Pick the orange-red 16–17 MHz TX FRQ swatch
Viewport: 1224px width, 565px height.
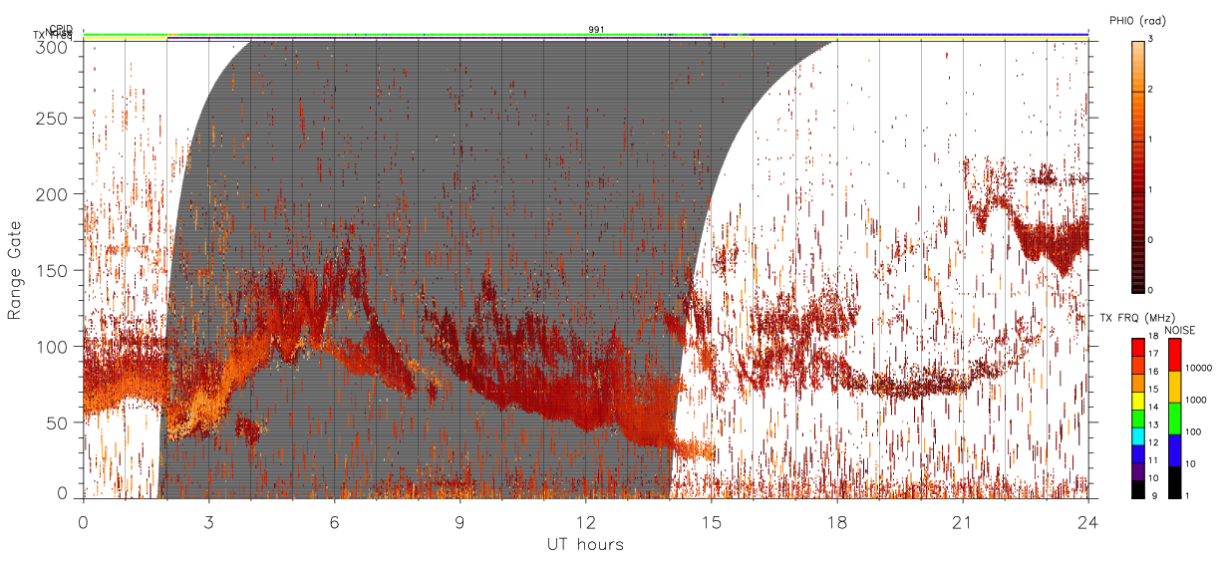(x=1137, y=364)
